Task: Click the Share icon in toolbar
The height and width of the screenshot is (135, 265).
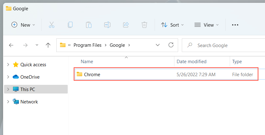Action: tap(126, 25)
